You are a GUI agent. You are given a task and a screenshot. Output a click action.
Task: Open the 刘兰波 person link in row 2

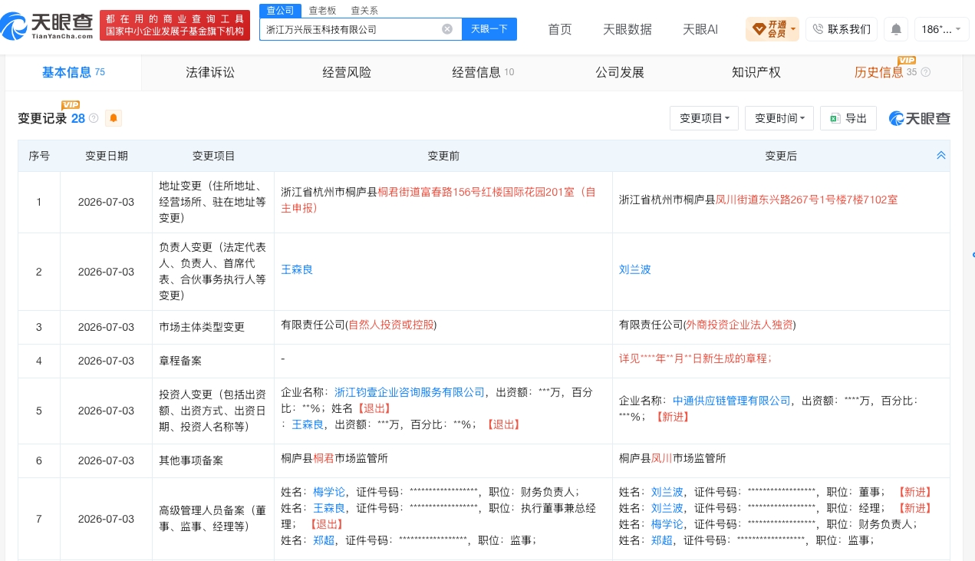click(635, 269)
